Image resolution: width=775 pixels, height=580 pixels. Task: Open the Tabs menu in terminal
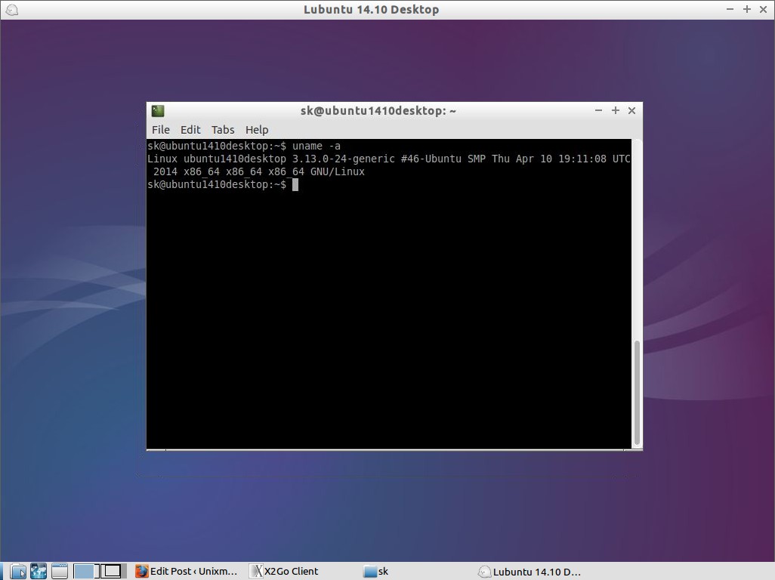point(223,130)
